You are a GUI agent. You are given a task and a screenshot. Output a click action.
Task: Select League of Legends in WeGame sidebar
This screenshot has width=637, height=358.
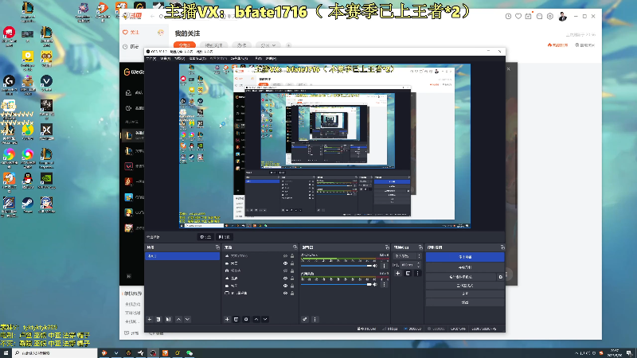(133, 135)
